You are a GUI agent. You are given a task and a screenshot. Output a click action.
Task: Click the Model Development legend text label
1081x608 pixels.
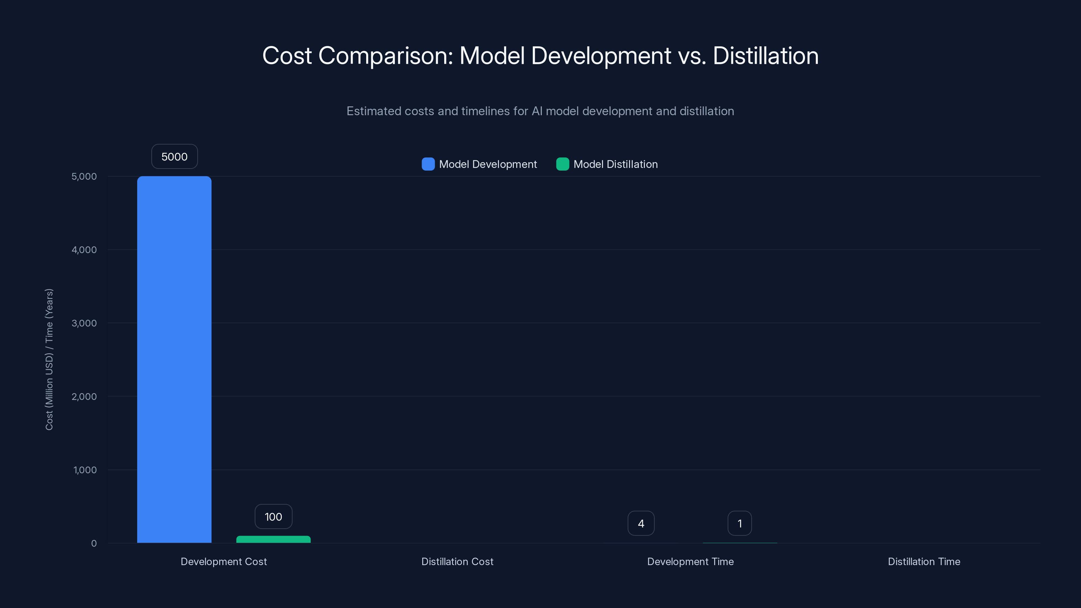(488, 164)
